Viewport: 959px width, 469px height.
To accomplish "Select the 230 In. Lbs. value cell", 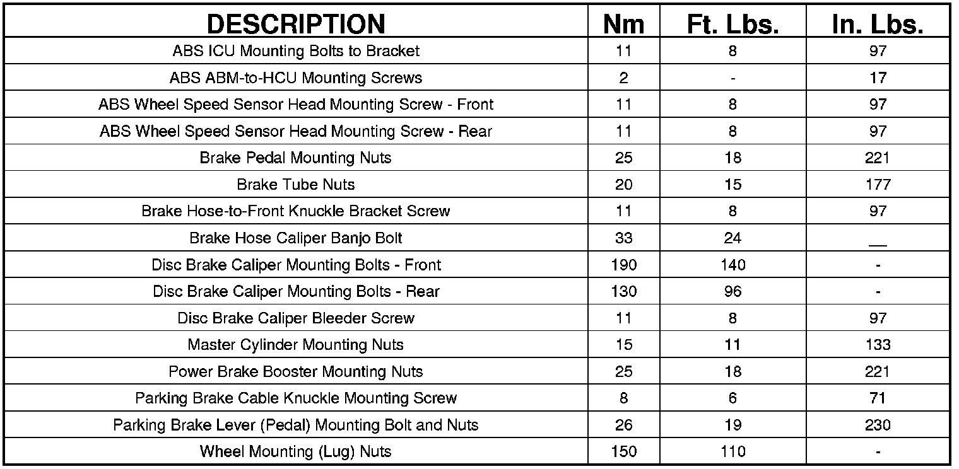I will click(x=878, y=425).
